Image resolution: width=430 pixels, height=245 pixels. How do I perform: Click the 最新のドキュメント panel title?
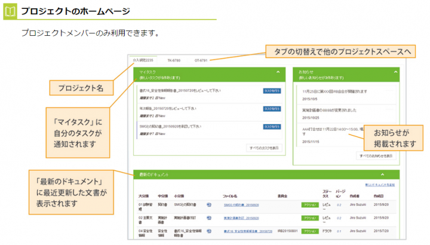(154, 174)
